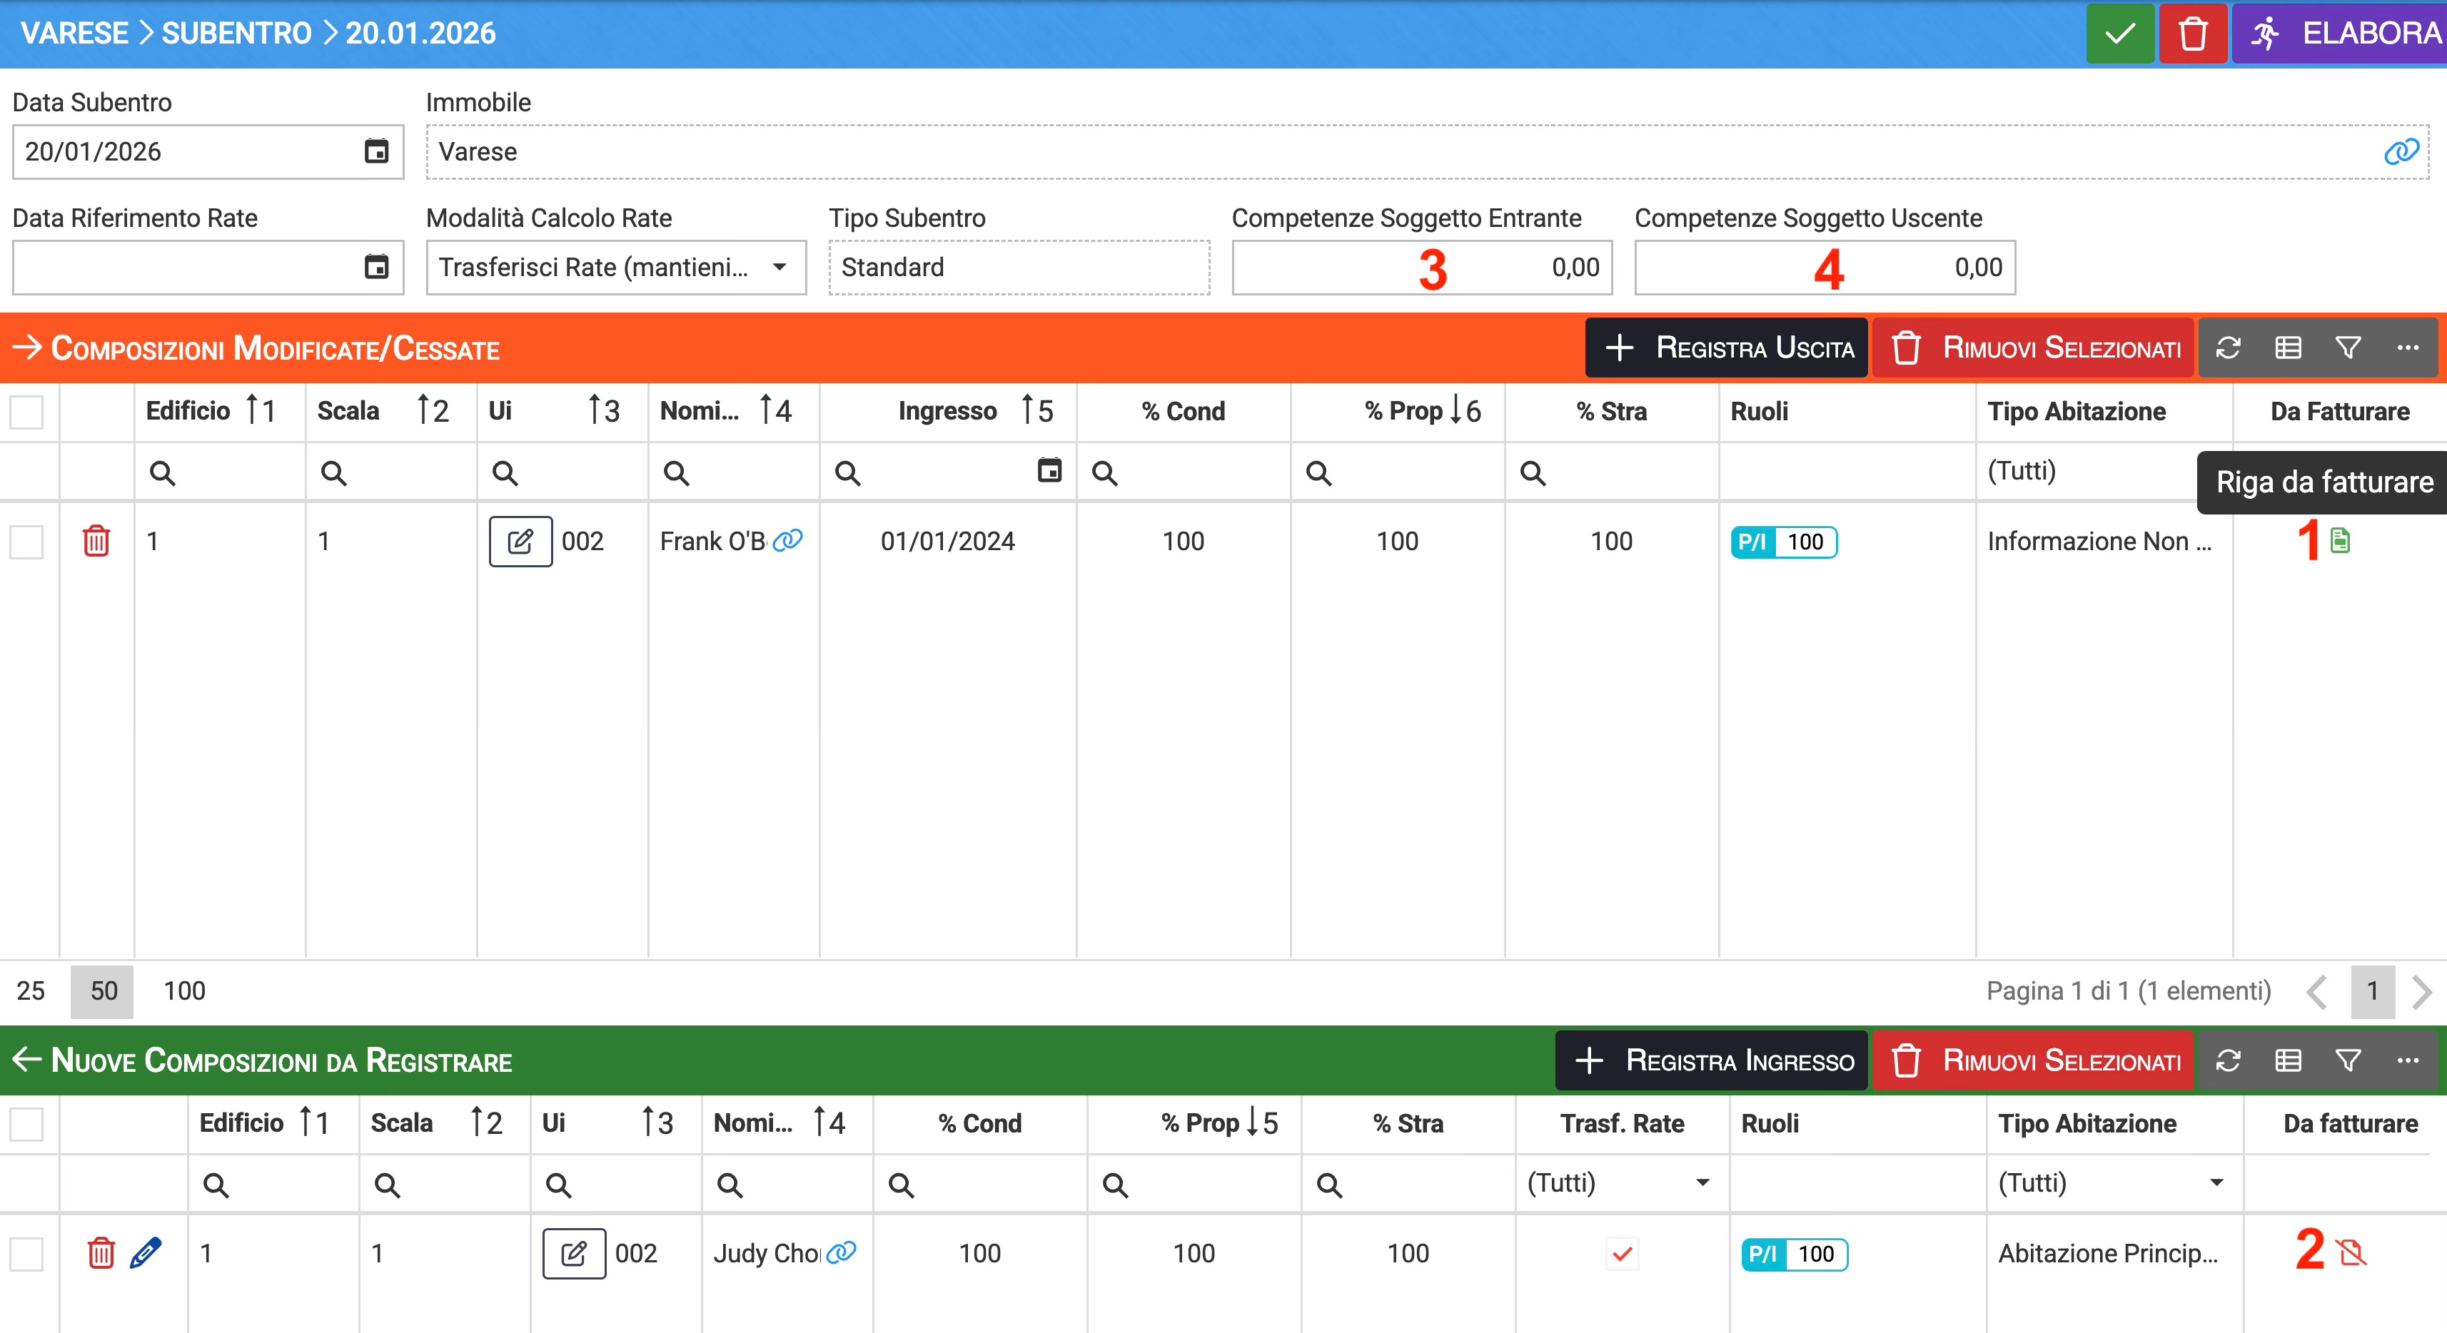Sort upper grid by Ingresso column
The height and width of the screenshot is (1333, 2447).
[947, 411]
